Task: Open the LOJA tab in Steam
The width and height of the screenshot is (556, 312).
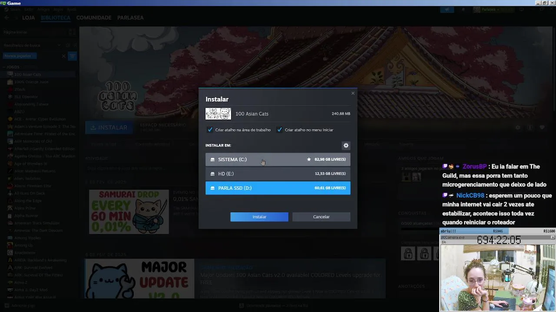Action: (x=28, y=18)
